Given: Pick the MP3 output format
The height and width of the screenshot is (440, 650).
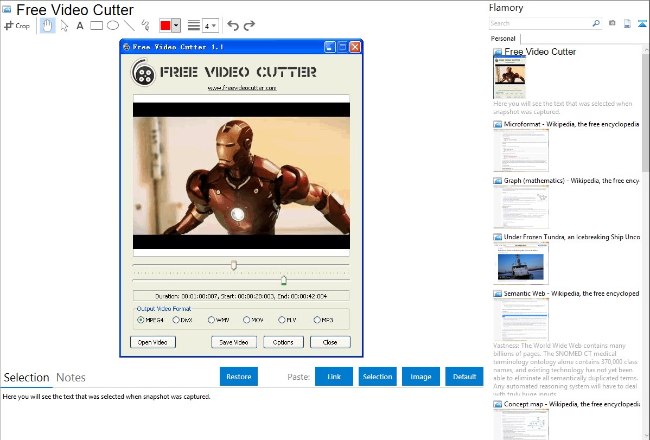Looking at the screenshot, I should click(x=323, y=320).
